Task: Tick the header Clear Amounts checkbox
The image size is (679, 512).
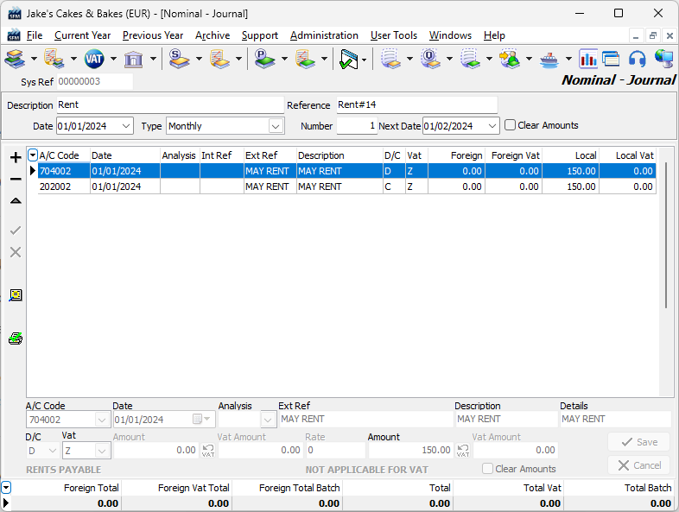Action: click(511, 125)
